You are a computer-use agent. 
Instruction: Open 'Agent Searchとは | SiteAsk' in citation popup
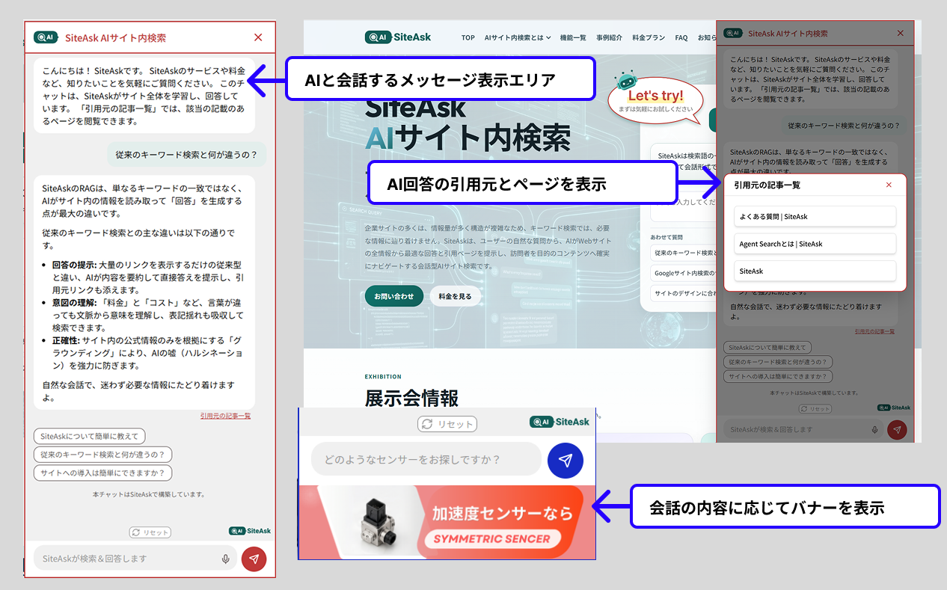click(815, 244)
